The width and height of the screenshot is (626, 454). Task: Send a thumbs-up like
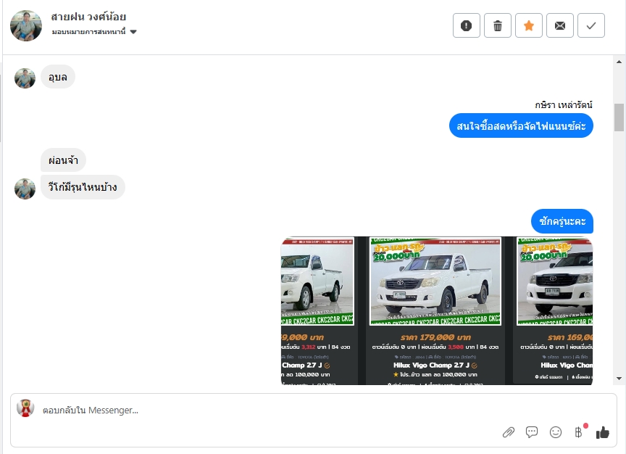[x=602, y=432]
